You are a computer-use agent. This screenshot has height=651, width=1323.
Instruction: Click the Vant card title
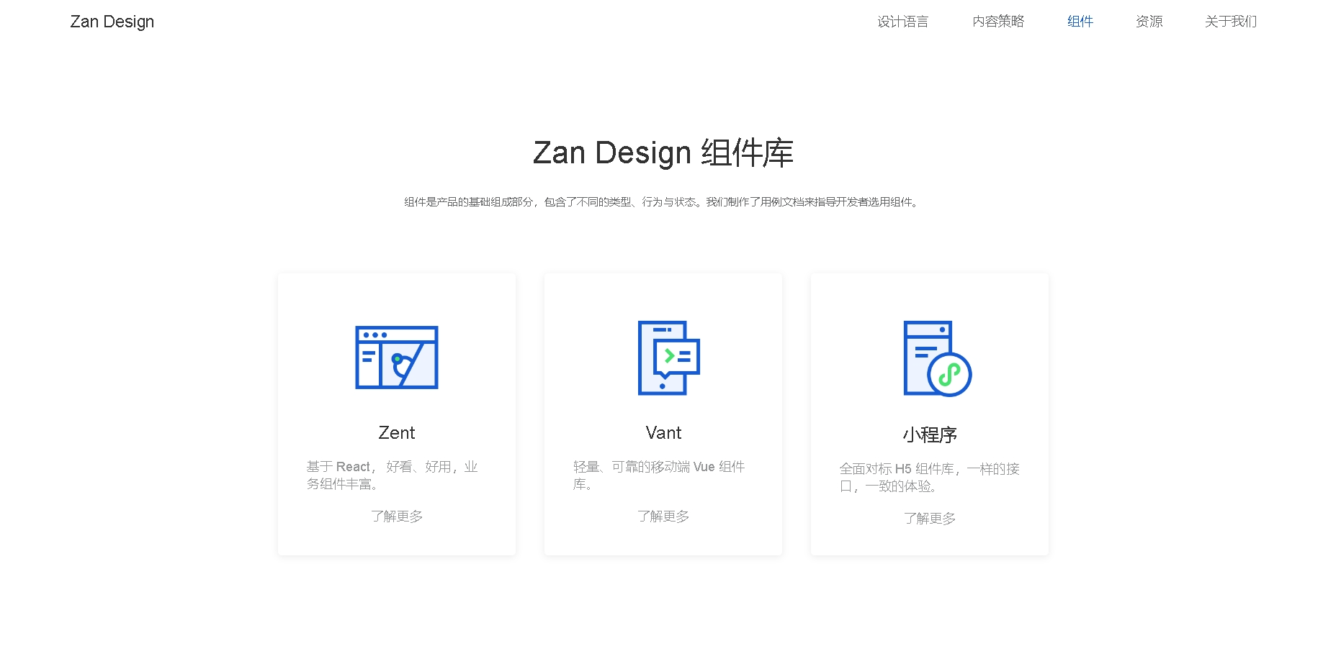click(x=663, y=432)
